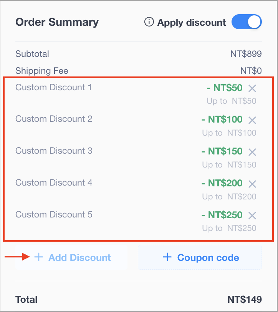Click the Add Discount button

pos(71,257)
